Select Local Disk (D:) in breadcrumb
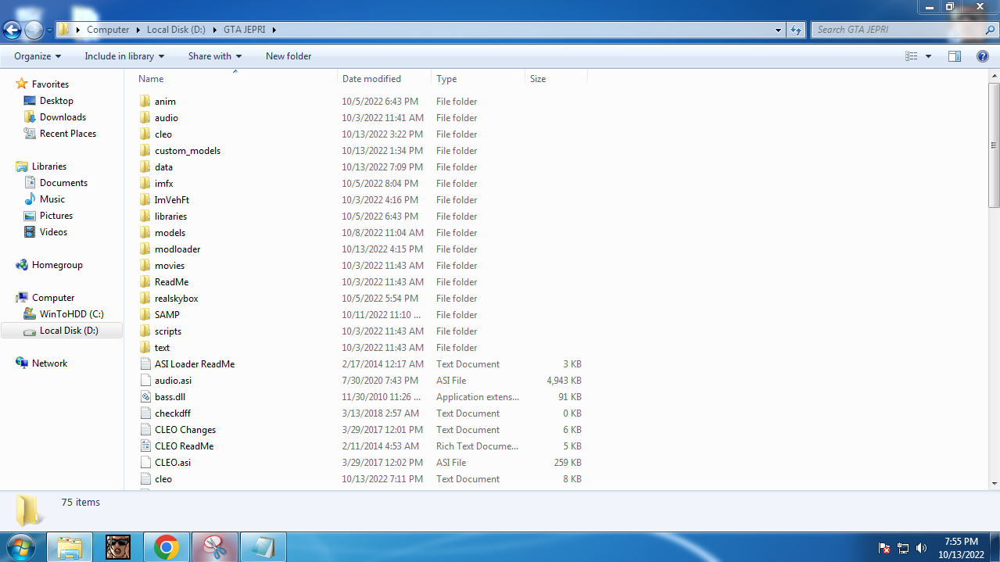This screenshot has width=1000, height=562. pyautogui.click(x=176, y=30)
